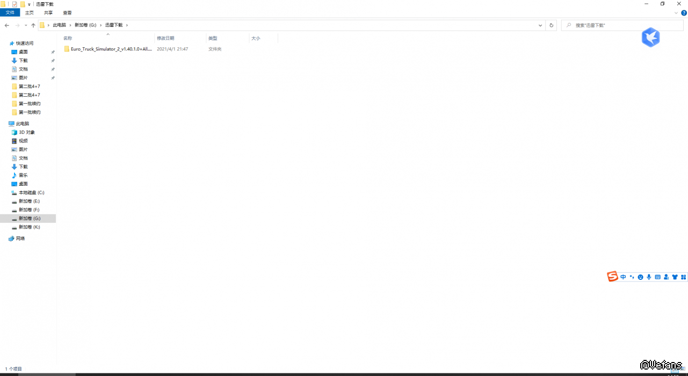This screenshot has width=688, height=376.
Task: Click 此电脑 in the address breadcrumb
Action: tap(59, 25)
